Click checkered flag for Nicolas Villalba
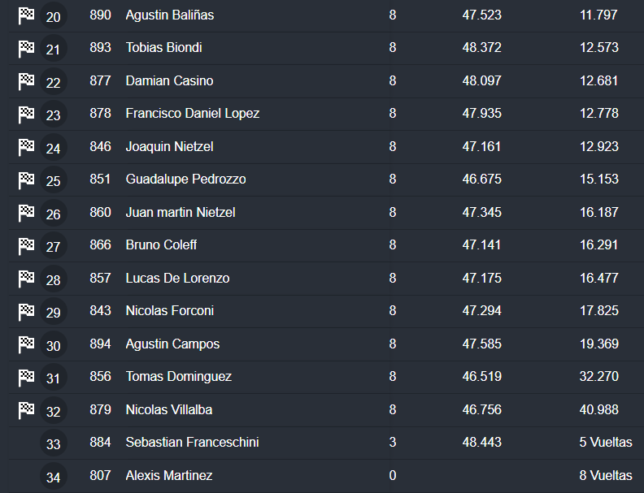The width and height of the screenshot is (644, 493). [x=26, y=409]
